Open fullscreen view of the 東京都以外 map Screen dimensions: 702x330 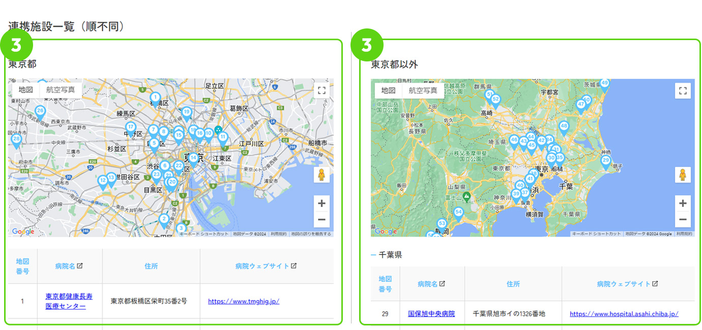click(682, 90)
